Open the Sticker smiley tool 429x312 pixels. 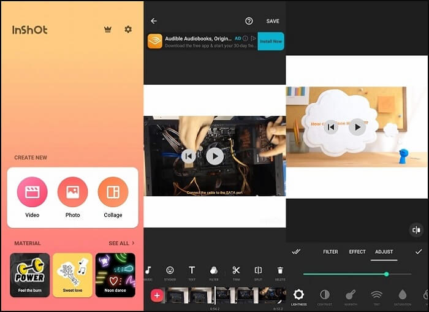click(170, 270)
